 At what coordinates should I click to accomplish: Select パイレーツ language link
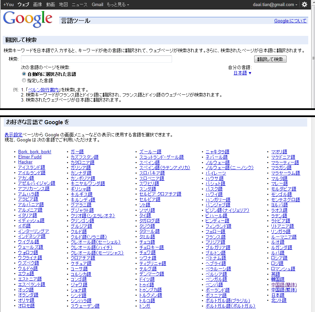[x=216, y=173]
